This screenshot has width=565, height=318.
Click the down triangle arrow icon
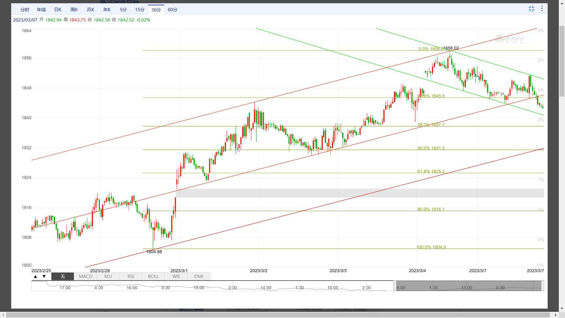[x=44, y=276]
